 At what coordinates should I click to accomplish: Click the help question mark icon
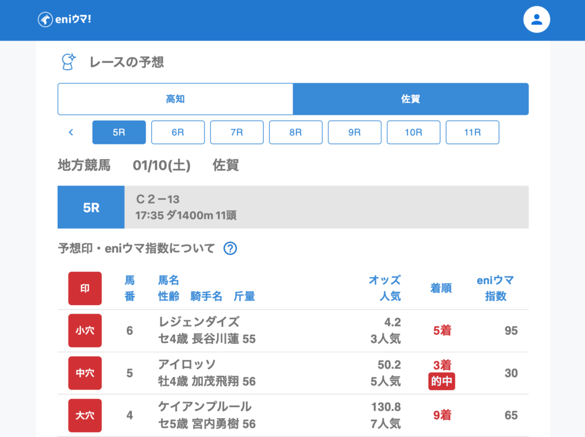pos(230,248)
